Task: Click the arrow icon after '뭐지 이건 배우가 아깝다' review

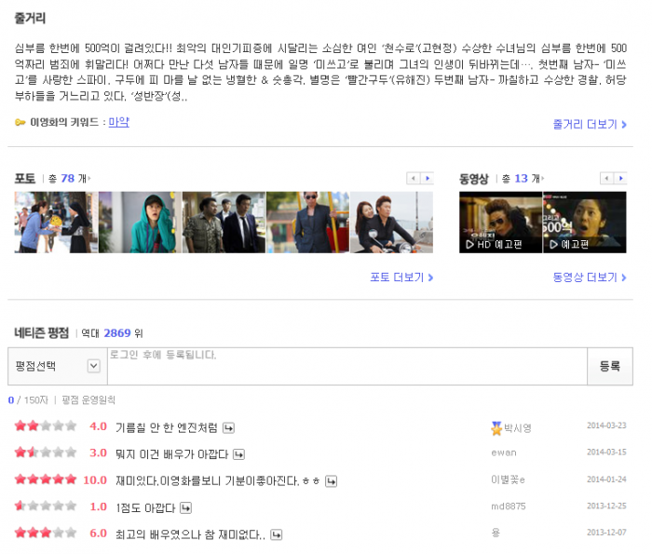Action: click(x=238, y=454)
